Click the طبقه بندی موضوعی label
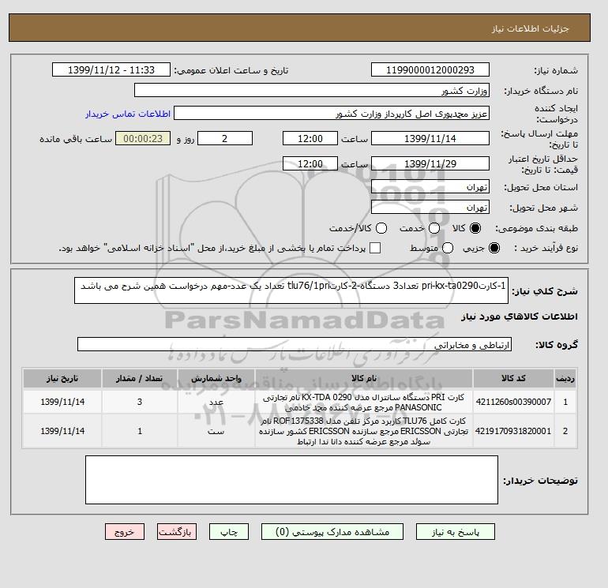Viewport: 608px width, 588px height. [x=537, y=228]
